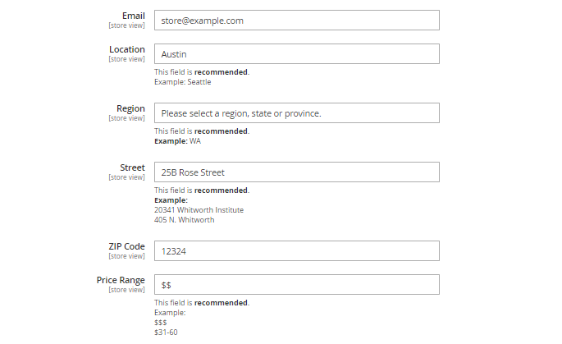Click the "Email" field label
562x344 pixels.
coord(133,16)
